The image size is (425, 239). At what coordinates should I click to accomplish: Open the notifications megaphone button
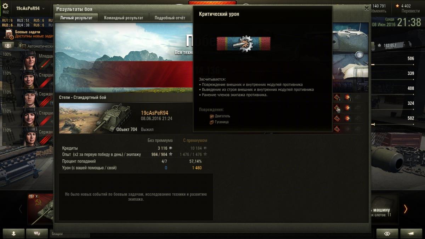pos(411,234)
